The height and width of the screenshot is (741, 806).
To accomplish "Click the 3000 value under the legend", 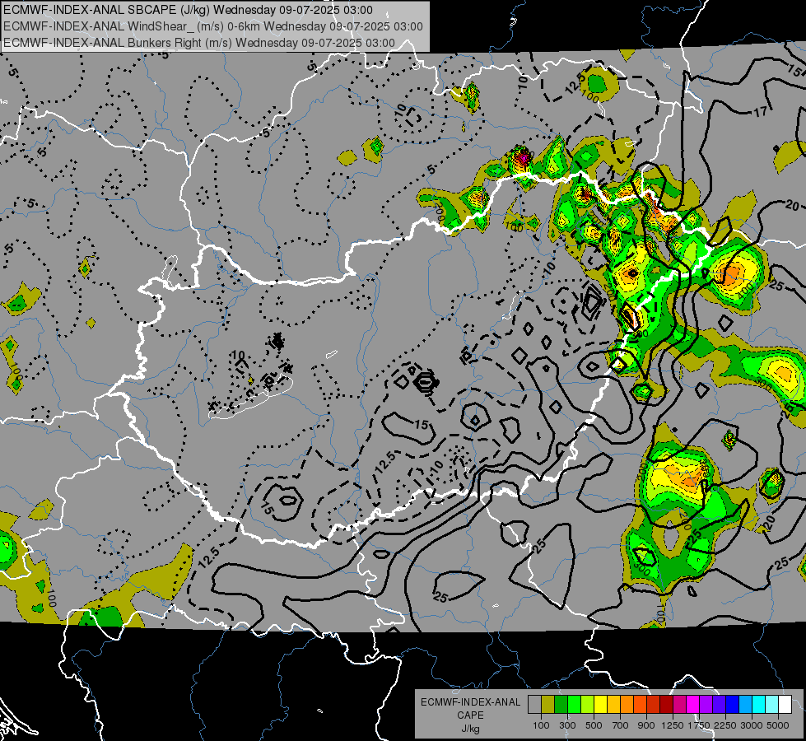I will [x=752, y=725].
